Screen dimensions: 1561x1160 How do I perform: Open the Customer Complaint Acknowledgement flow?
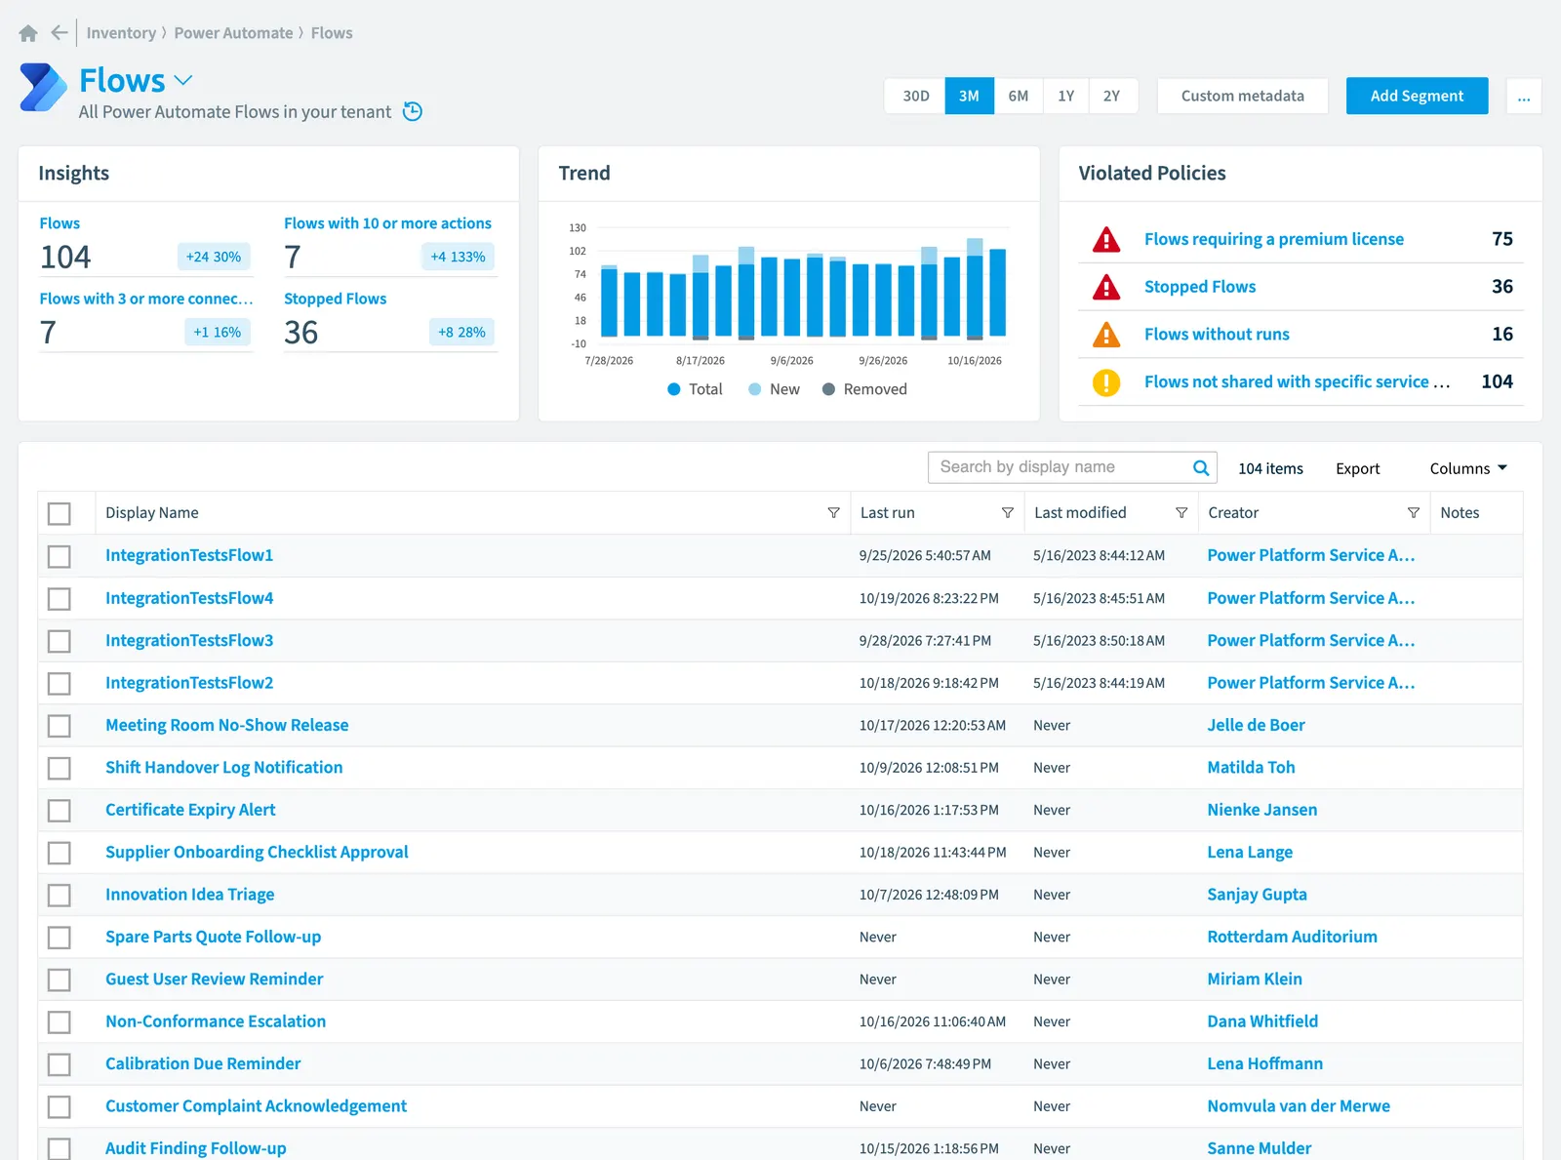click(256, 1106)
